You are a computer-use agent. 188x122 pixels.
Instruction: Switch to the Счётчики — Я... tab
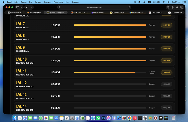[137, 13]
